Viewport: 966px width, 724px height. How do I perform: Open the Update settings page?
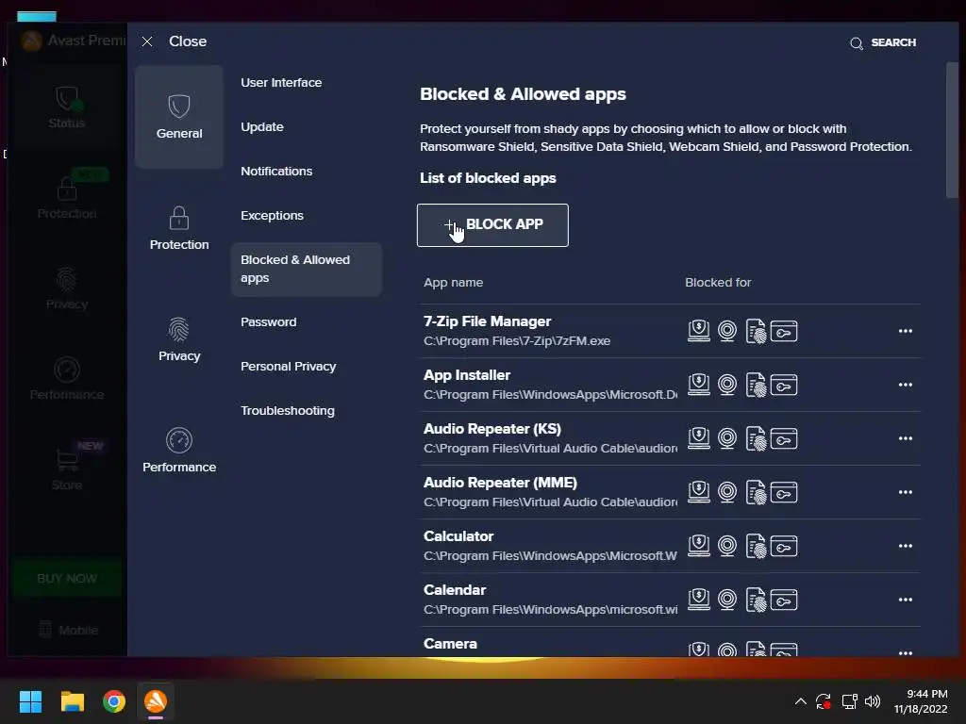coord(262,127)
